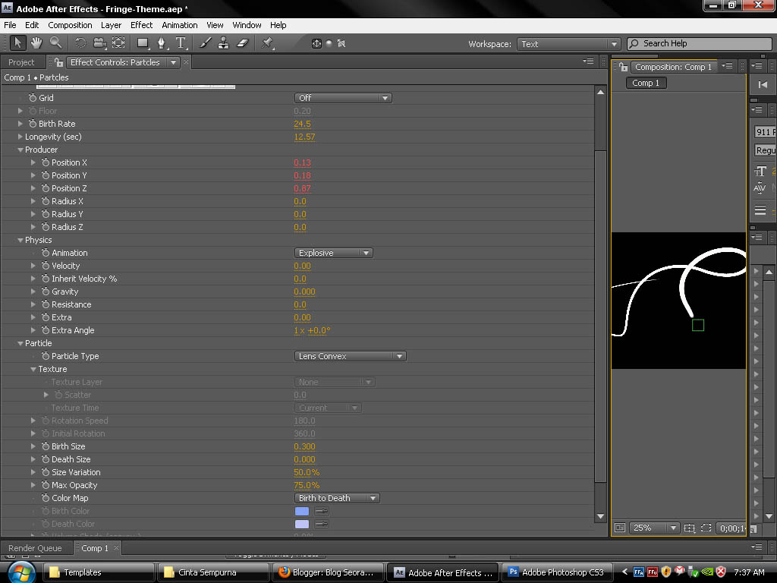This screenshot has width=777, height=583.
Task: Open the Windows Start menu
Action: (20, 572)
